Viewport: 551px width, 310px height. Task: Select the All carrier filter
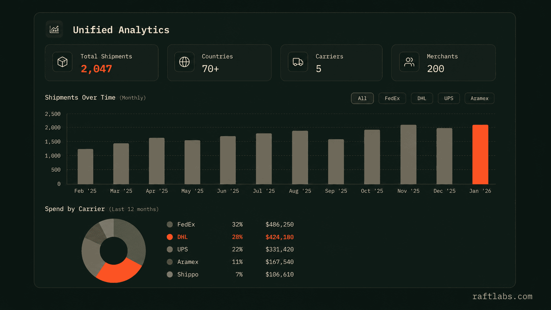coord(362,98)
